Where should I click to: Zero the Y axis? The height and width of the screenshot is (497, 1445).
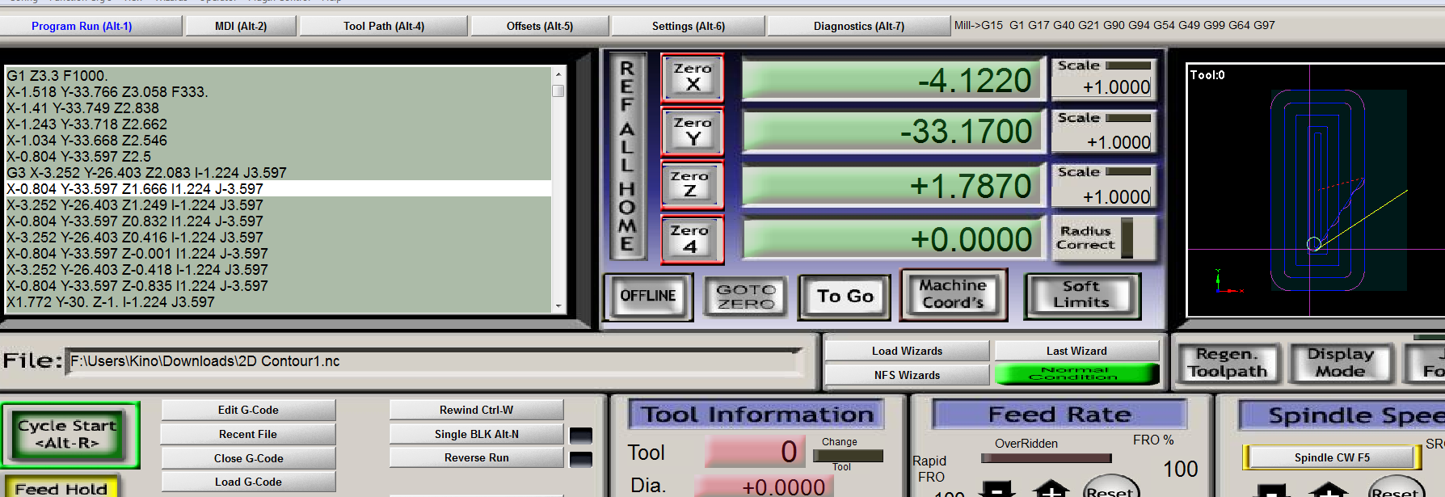[692, 132]
